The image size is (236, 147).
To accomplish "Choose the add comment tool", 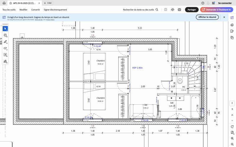I will [x=5, y=35].
